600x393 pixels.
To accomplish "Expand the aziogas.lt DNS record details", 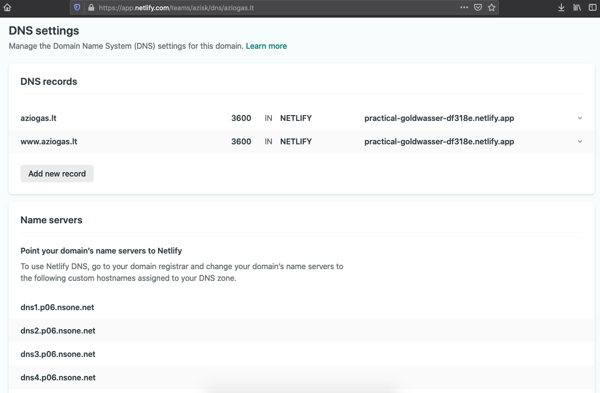I will pyautogui.click(x=579, y=118).
